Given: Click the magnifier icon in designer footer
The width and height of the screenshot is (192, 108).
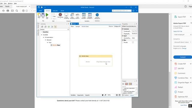Looking at the screenshot, I should point(105,95).
